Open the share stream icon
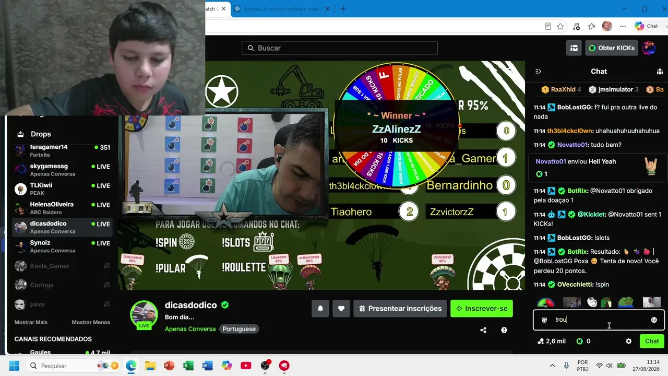Image resolution: width=668 pixels, height=376 pixels. (483, 330)
